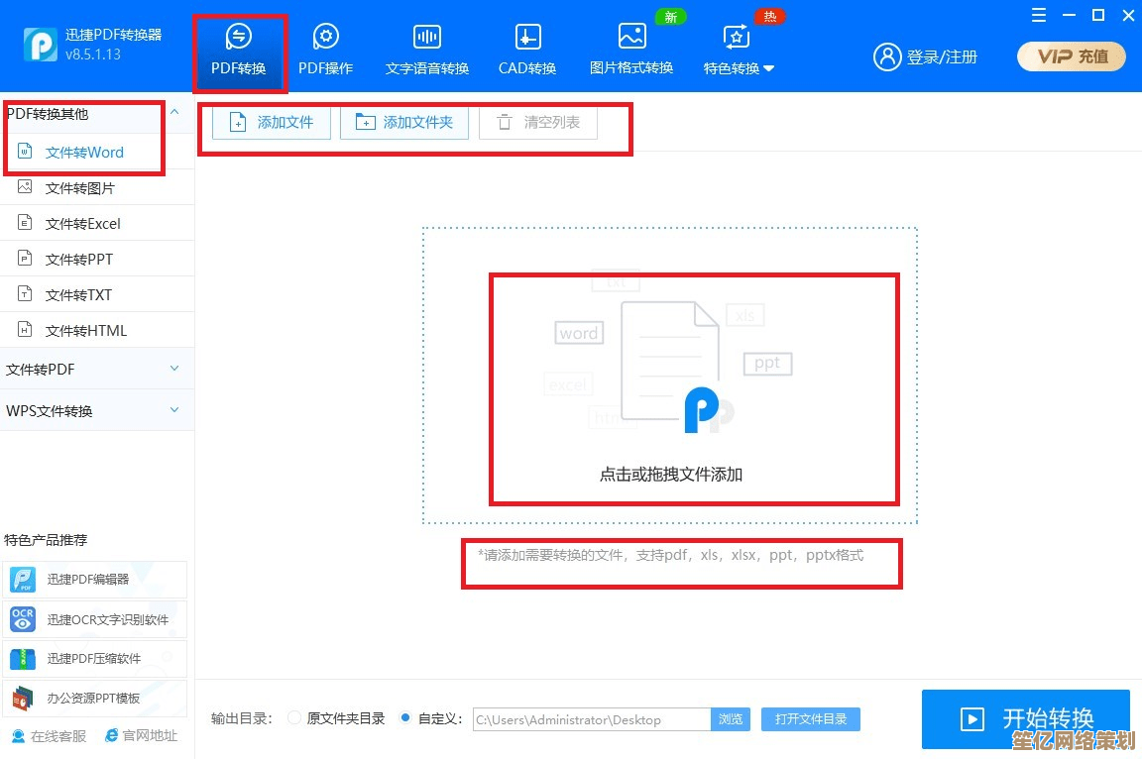Click the 登录/注册 user avatar icon

click(x=886, y=56)
